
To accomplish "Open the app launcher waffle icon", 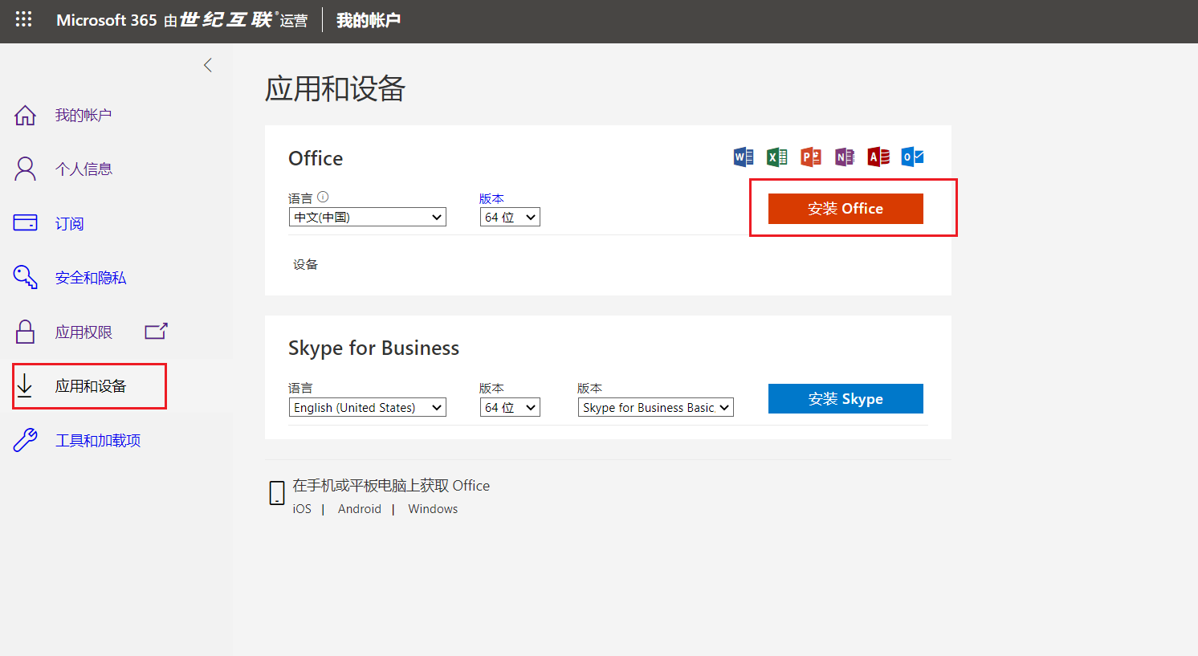I will click(23, 19).
